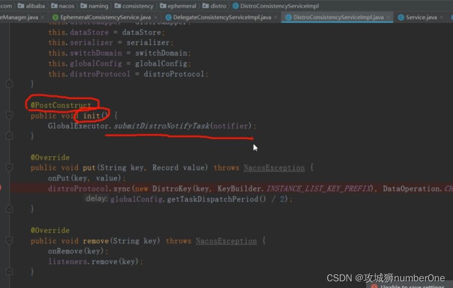
Task: Click this.switchDomain assignment line
Action: pyautogui.click(x=119, y=53)
